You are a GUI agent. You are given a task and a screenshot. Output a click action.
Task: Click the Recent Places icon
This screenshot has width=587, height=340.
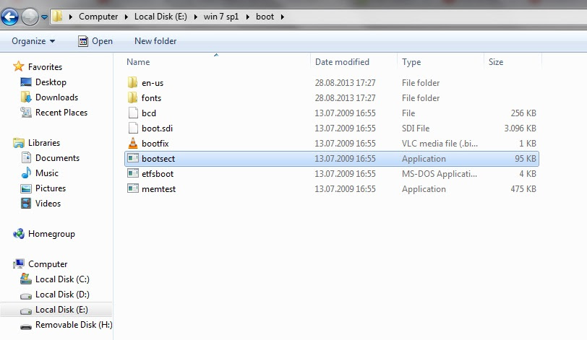(x=26, y=112)
